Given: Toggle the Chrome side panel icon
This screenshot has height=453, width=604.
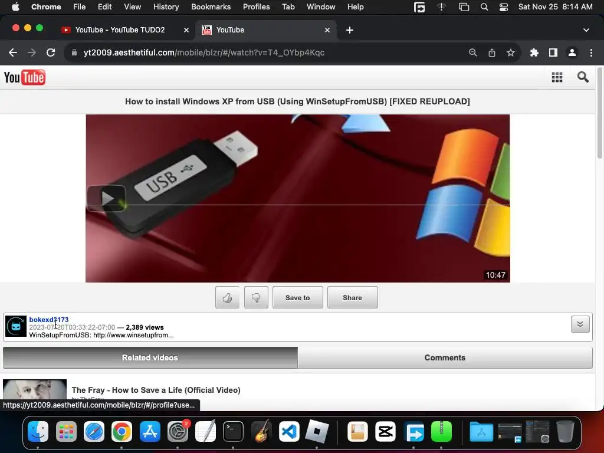Looking at the screenshot, I should (553, 52).
